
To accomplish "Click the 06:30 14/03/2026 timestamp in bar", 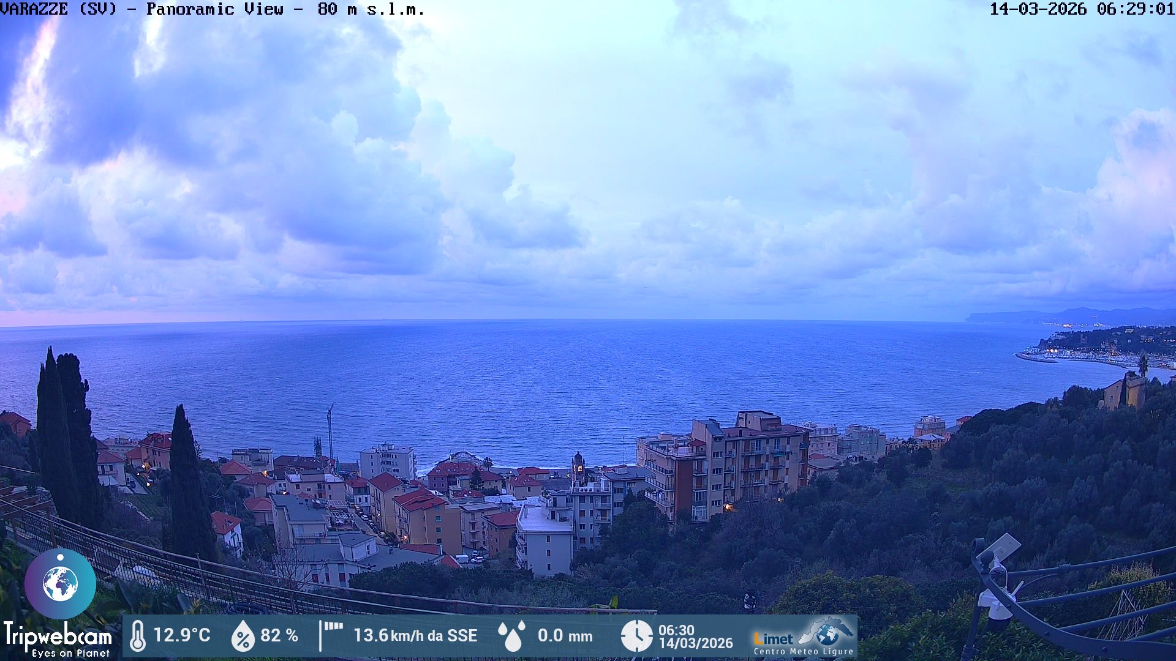I will (x=695, y=637).
